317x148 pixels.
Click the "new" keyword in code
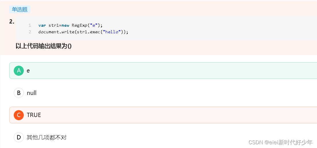pyautogui.click(x=65, y=25)
